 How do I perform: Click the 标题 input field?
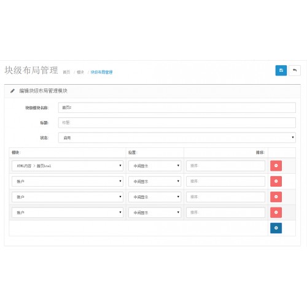(177, 123)
